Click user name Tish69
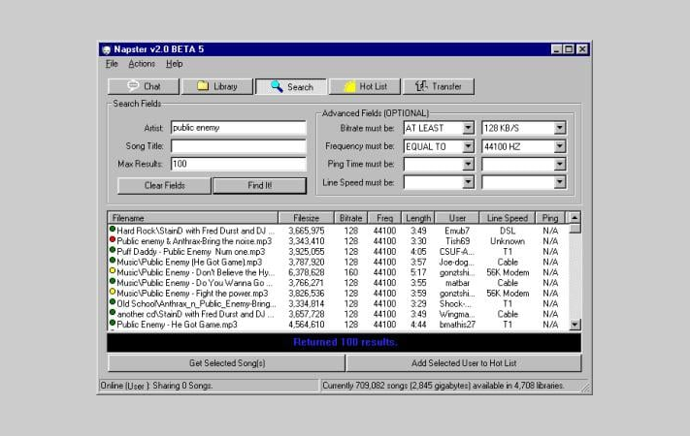 (x=458, y=241)
